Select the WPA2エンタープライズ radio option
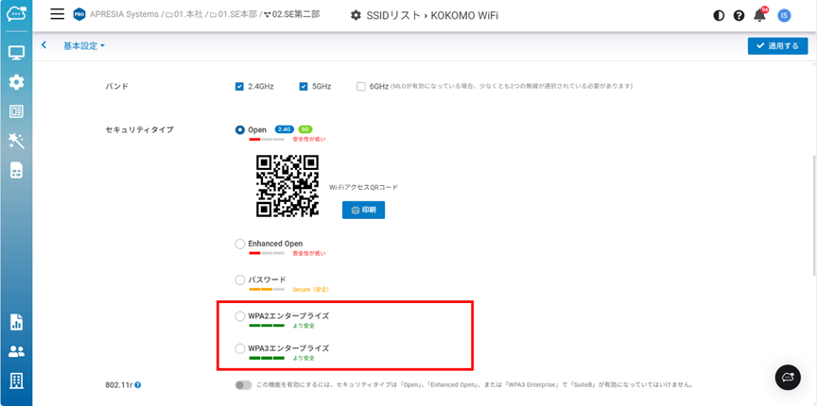 tap(240, 316)
